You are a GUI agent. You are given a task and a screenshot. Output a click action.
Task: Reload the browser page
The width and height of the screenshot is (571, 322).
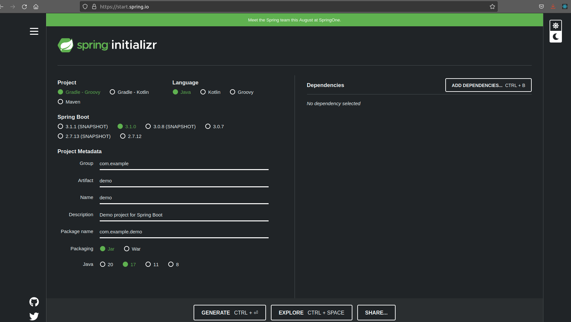(x=24, y=6)
